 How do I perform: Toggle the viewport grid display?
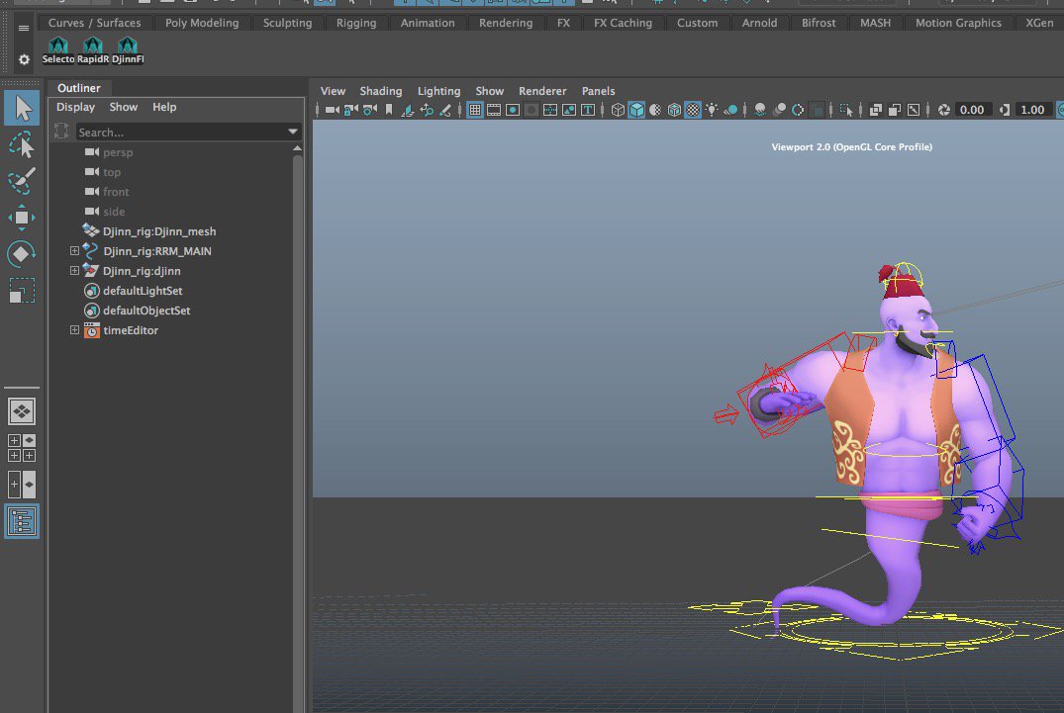pos(475,110)
